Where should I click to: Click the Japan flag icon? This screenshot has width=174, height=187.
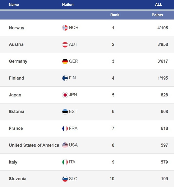tap(65, 95)
